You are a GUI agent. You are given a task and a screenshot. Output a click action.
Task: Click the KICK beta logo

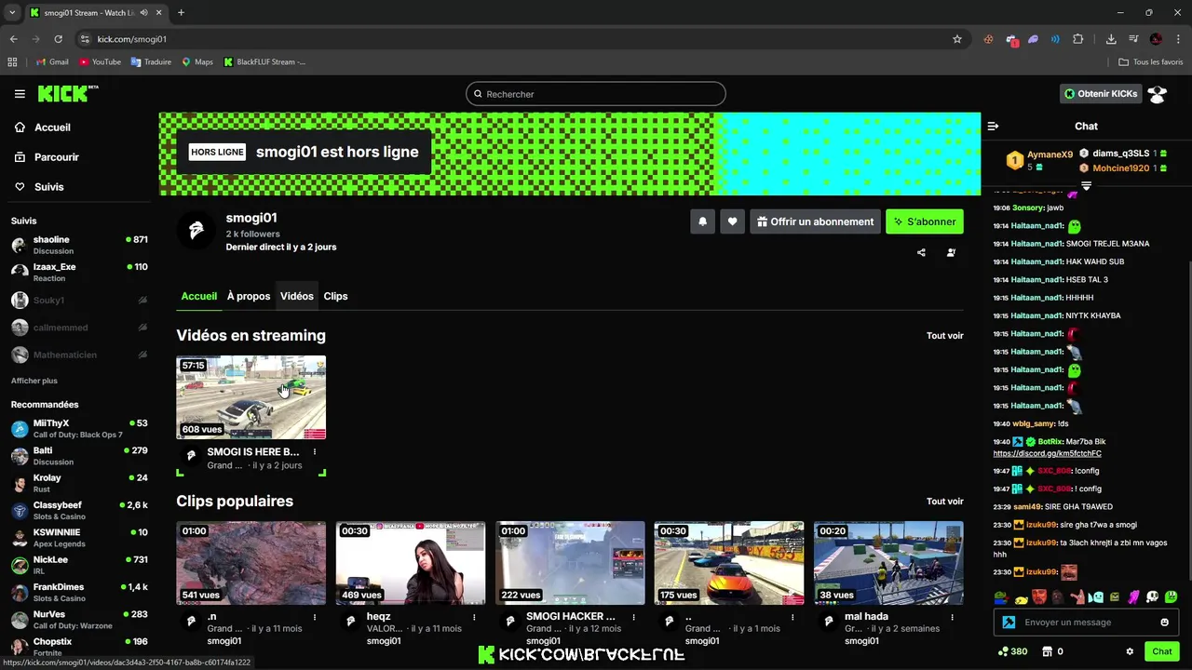pos(68,93)
